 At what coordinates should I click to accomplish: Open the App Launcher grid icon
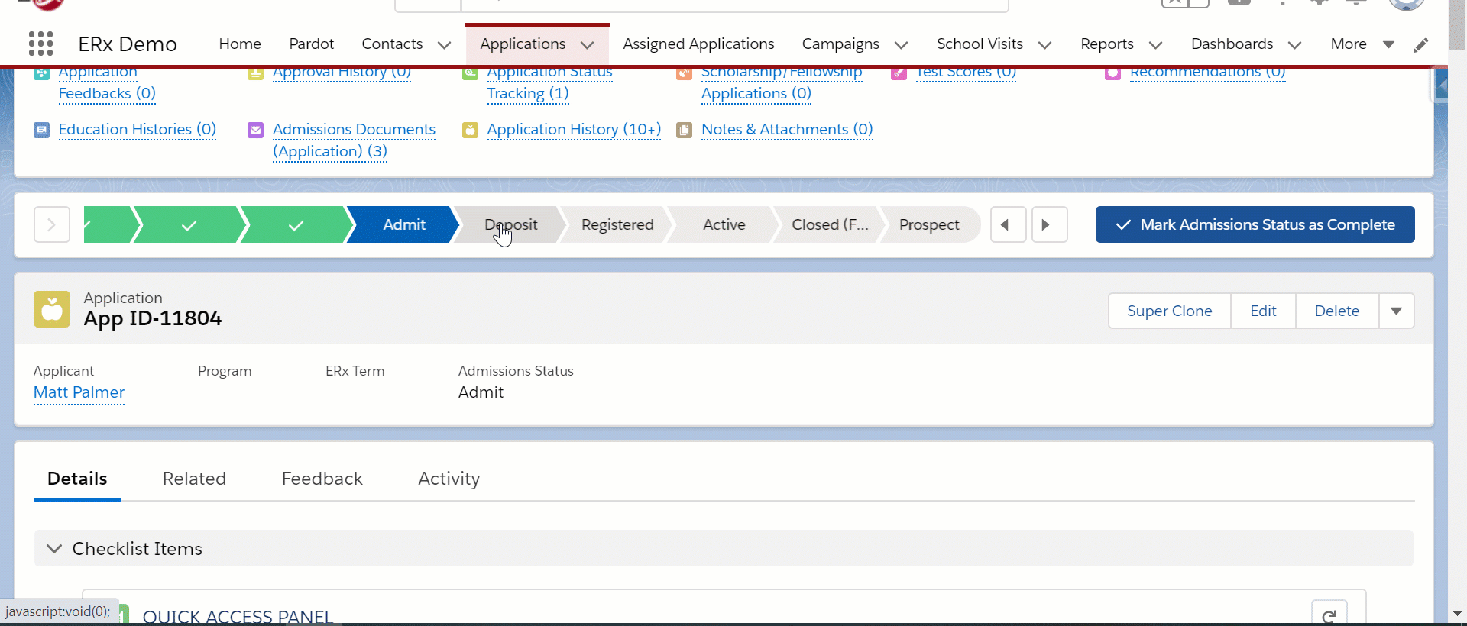click(40, 44)
